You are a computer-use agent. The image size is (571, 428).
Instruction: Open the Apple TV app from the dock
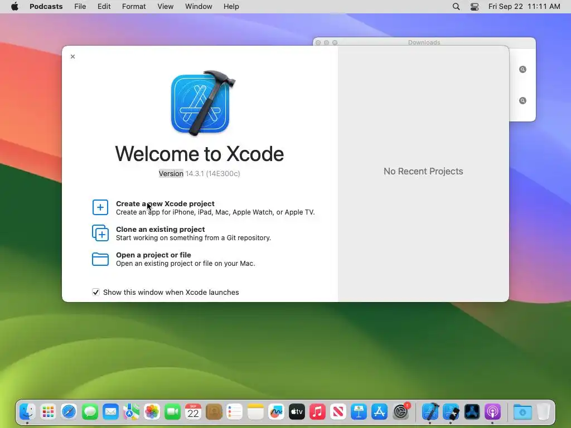[297, 412]
